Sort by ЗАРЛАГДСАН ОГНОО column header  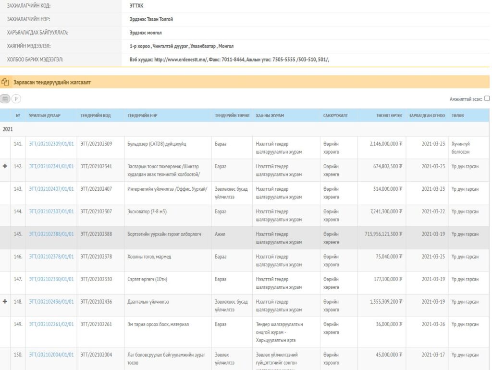tap(427, 115)
